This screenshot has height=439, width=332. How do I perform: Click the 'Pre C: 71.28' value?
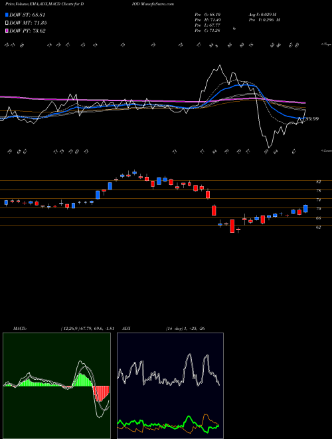pyautogui.click(x=207, y=31)
